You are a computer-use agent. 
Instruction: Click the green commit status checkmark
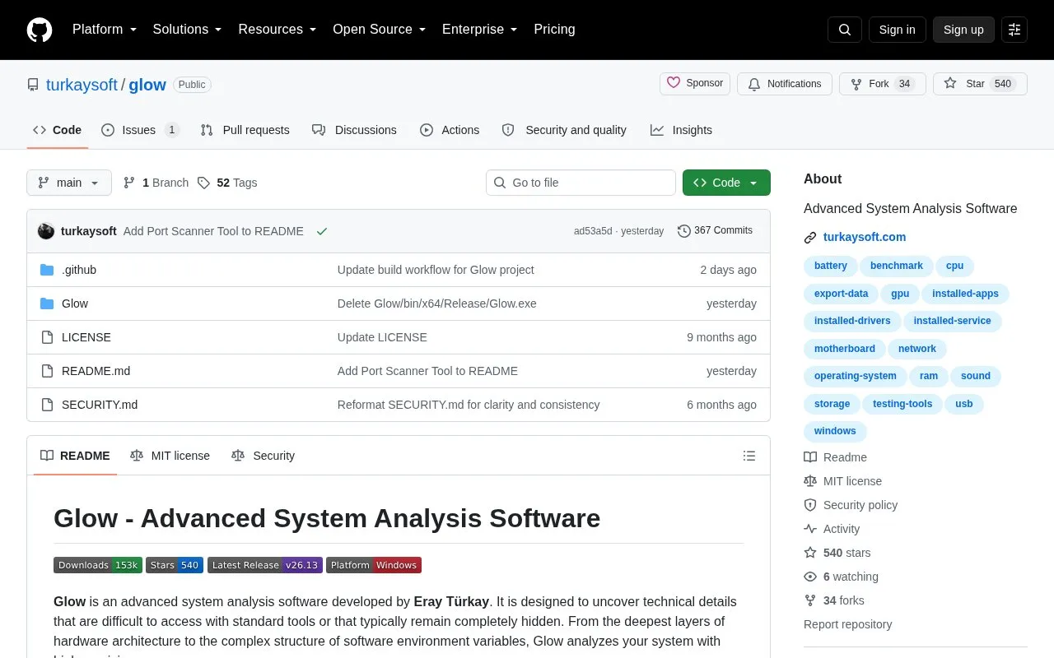[x=322, y=231]
